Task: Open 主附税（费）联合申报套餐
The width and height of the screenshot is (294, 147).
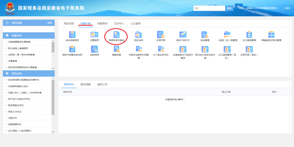Action: click(x=22, y=55)
